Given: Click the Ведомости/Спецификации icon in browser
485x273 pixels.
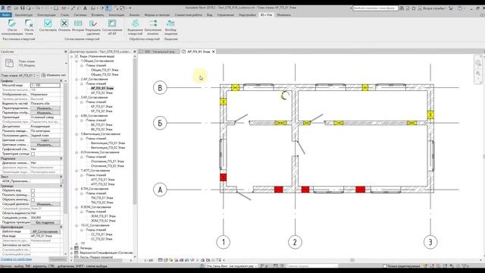Looking at the screenshot, I should 77,253.
